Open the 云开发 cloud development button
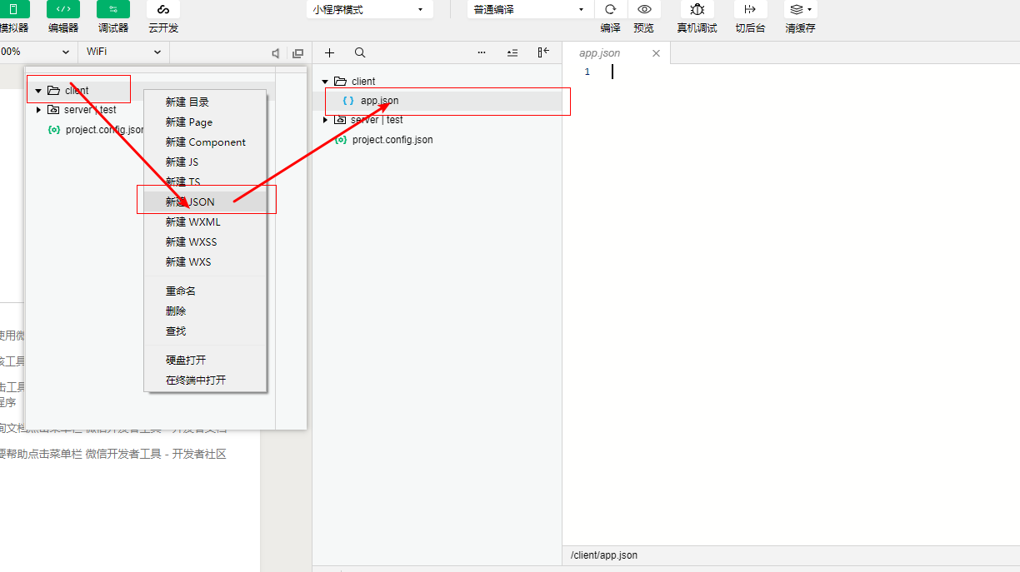Viewport: 1020px width, 572px height. (163, 9)
